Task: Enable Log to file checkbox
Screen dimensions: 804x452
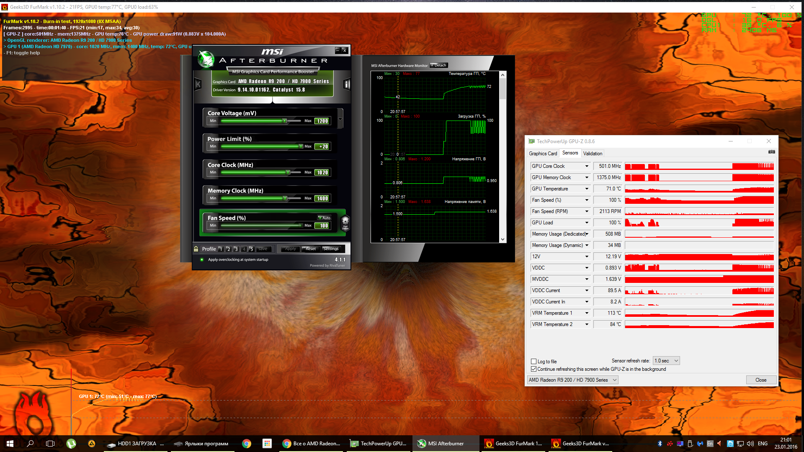Action: 534,362
